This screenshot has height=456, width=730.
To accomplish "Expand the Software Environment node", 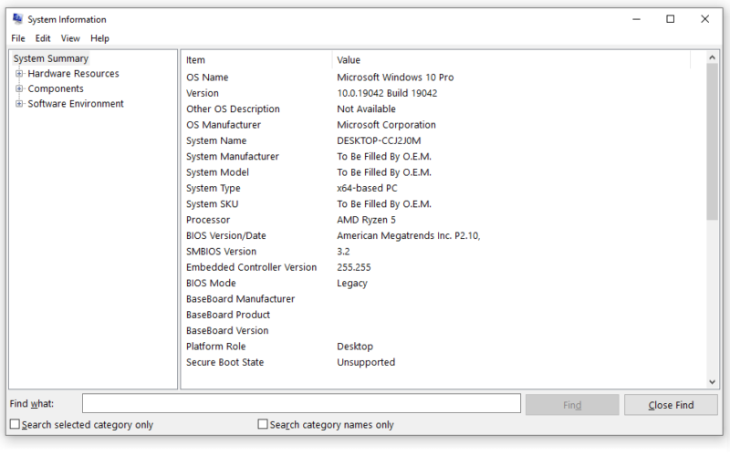I will pyautogui.click(x=19, y=103).
